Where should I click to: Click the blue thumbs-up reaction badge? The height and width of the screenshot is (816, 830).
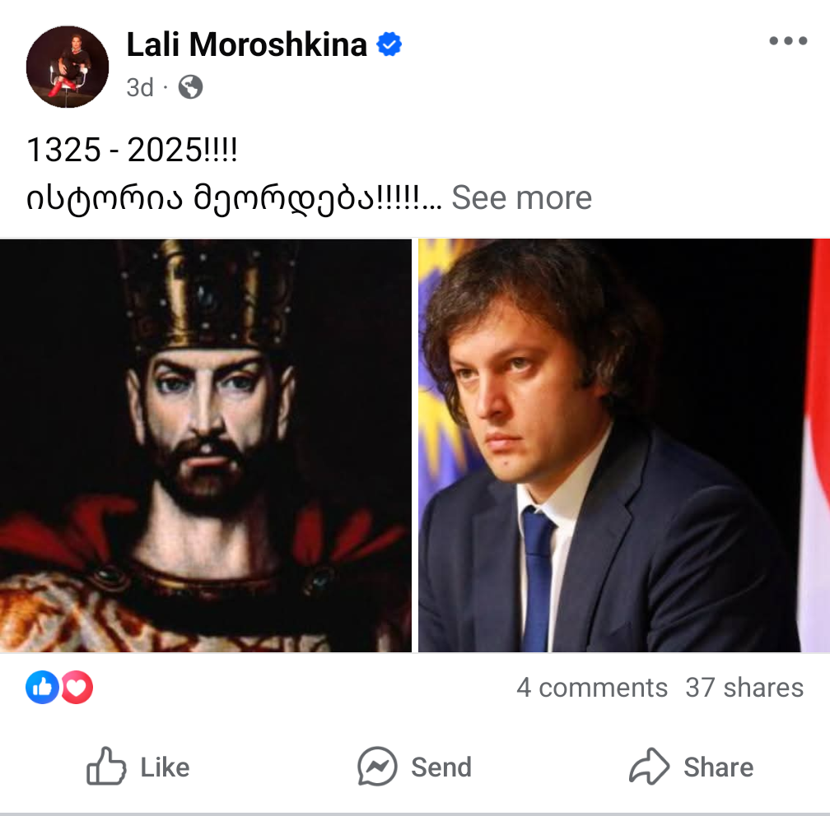42,688
